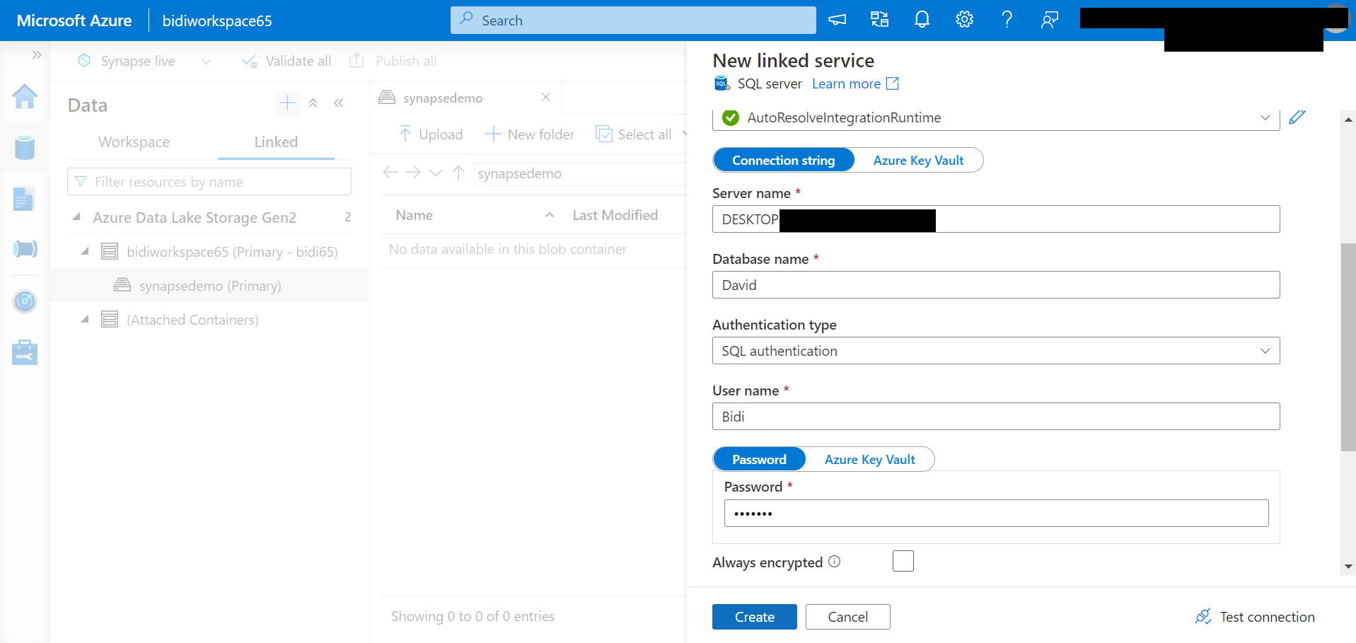Image resolution: width=1356 pixels, height=643 pixels.
Task: Focus the top Search box
Action: point(633,20)
